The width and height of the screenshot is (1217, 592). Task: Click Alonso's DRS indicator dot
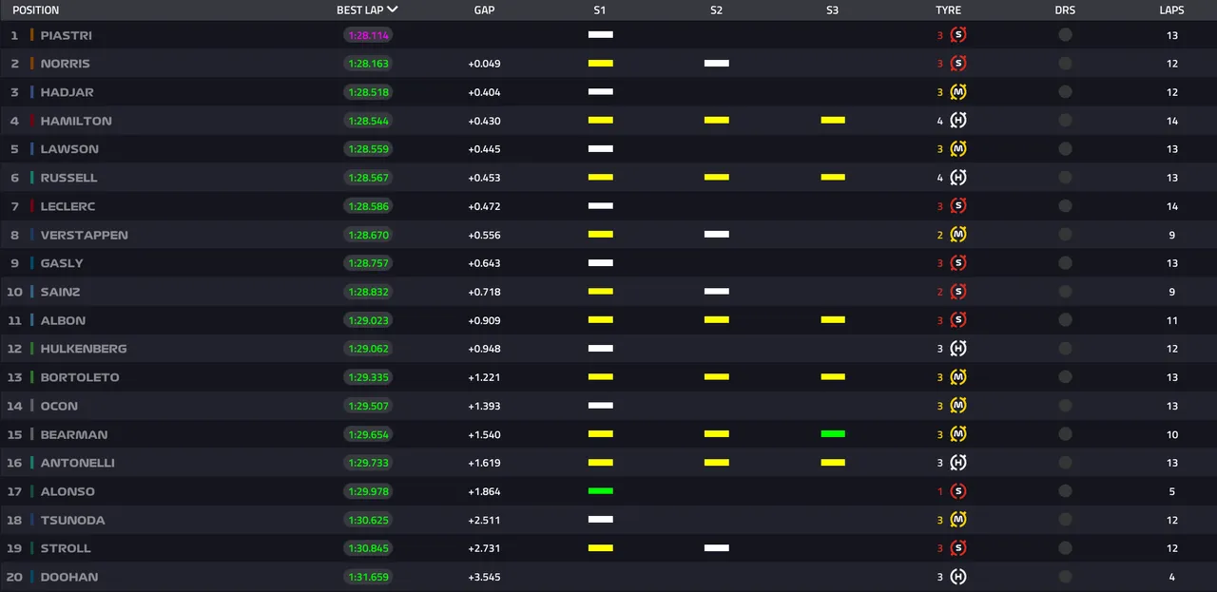[x=1065, y=491]
